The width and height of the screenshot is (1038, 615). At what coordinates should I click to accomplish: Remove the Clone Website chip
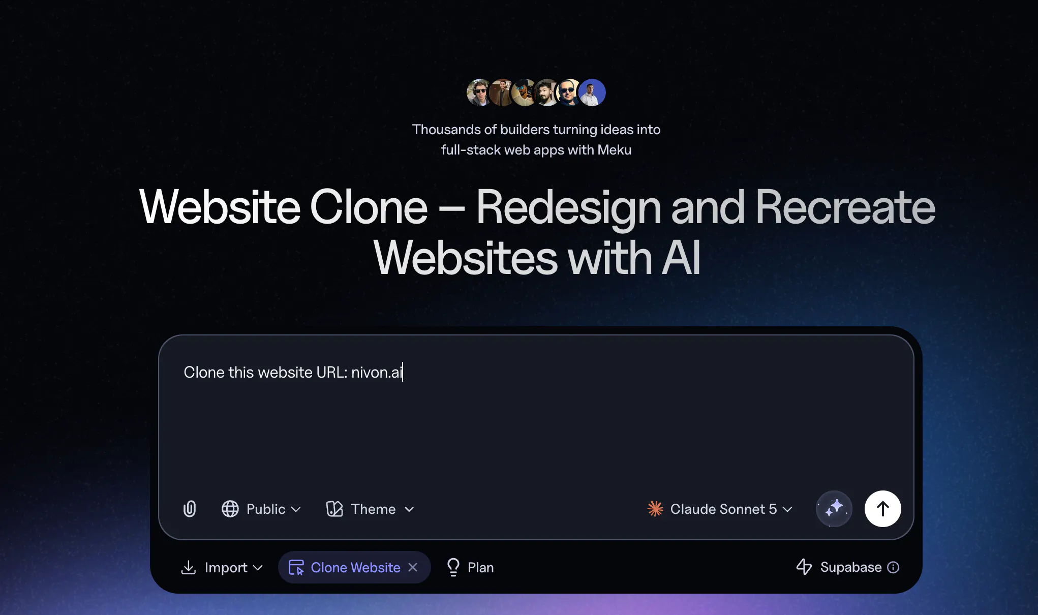[413, 567]
